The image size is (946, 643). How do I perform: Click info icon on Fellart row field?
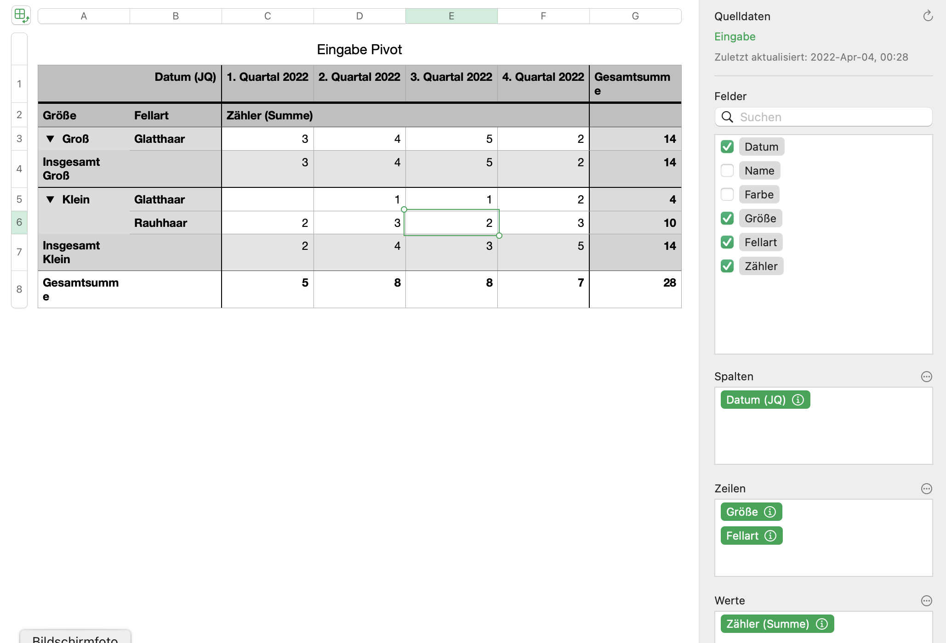(770, 536)
